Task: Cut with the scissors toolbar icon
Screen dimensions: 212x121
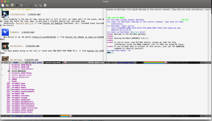Action: [31, 5]
